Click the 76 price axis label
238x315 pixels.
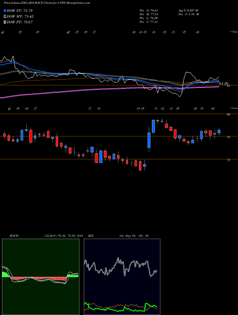coord(228,137)
